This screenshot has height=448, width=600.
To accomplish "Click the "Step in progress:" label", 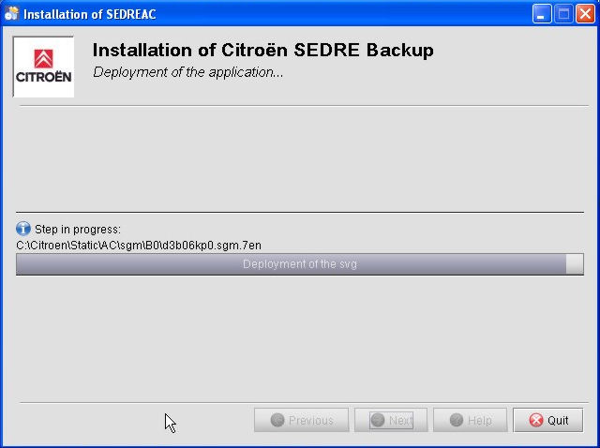I will click(78, 229).
